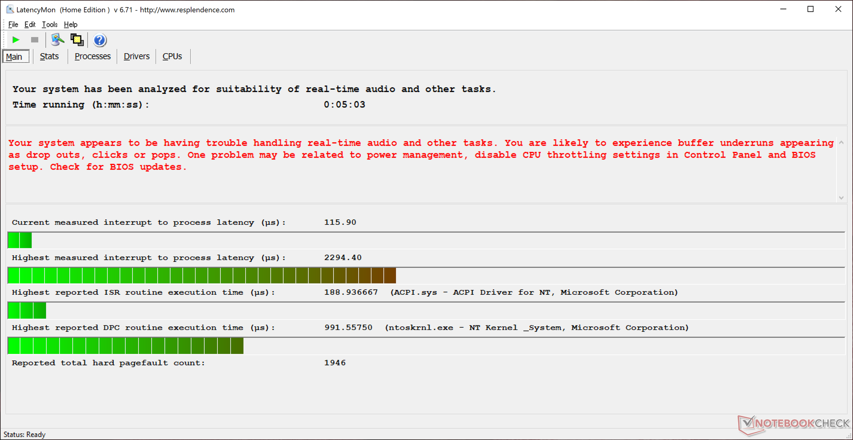This screenshot has width=853, height=440.
Task: Select DPC value 991.55750
Action: (x=348, y=328)
